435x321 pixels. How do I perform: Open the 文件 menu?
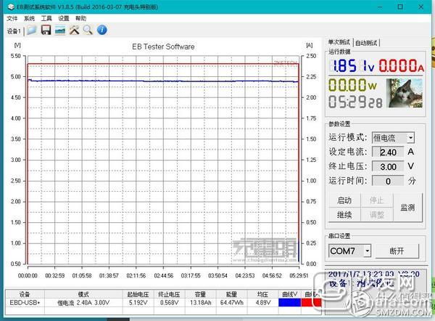(x=12, y=18)
